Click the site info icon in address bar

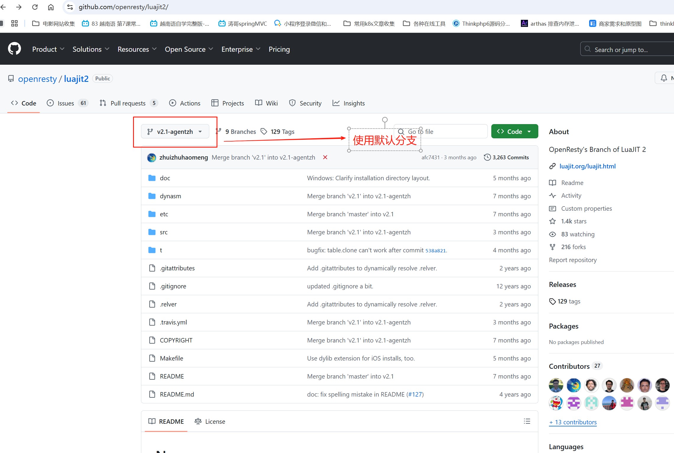70,7
